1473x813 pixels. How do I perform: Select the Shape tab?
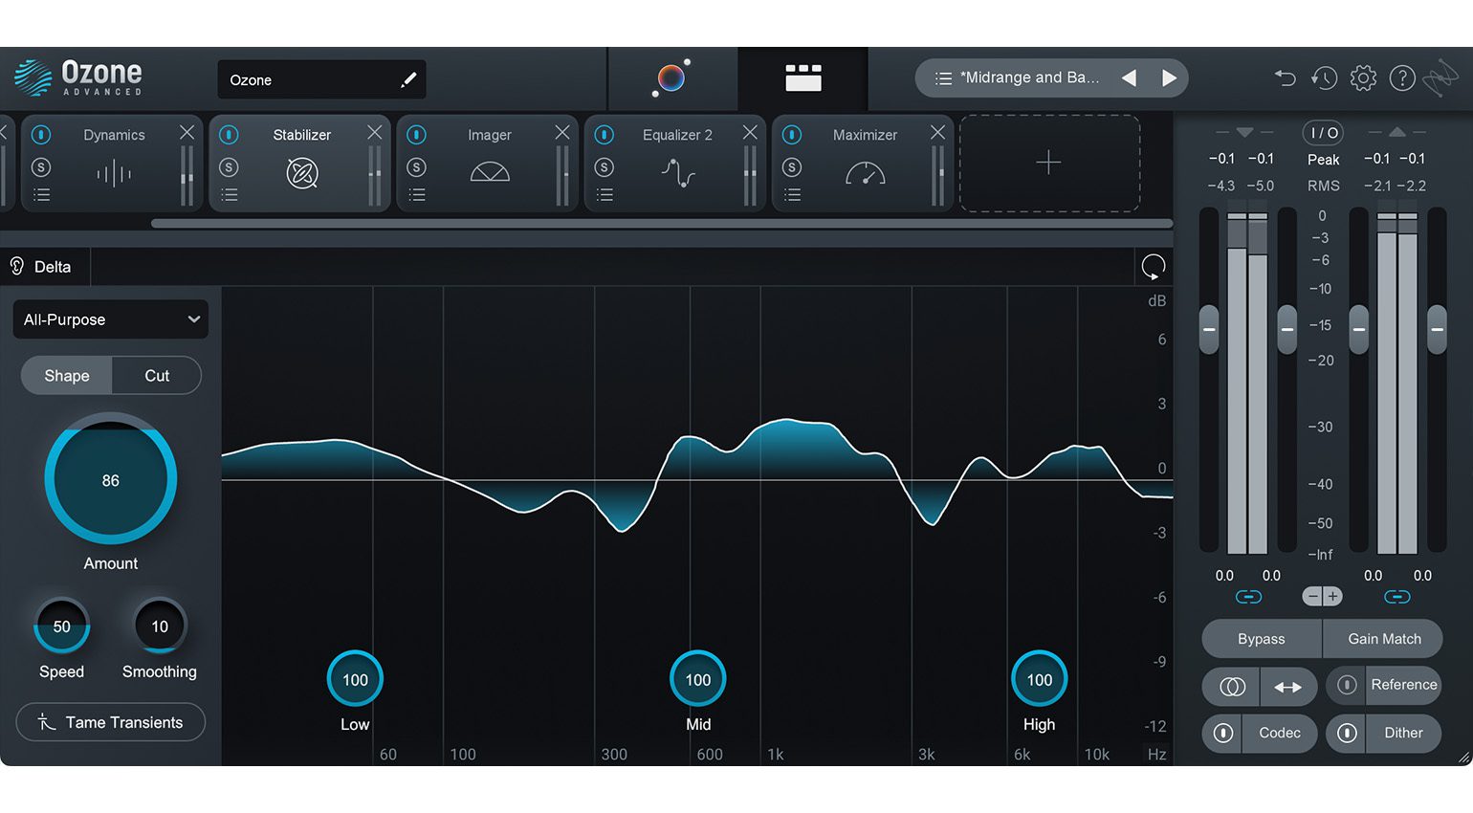click(66, 375)
